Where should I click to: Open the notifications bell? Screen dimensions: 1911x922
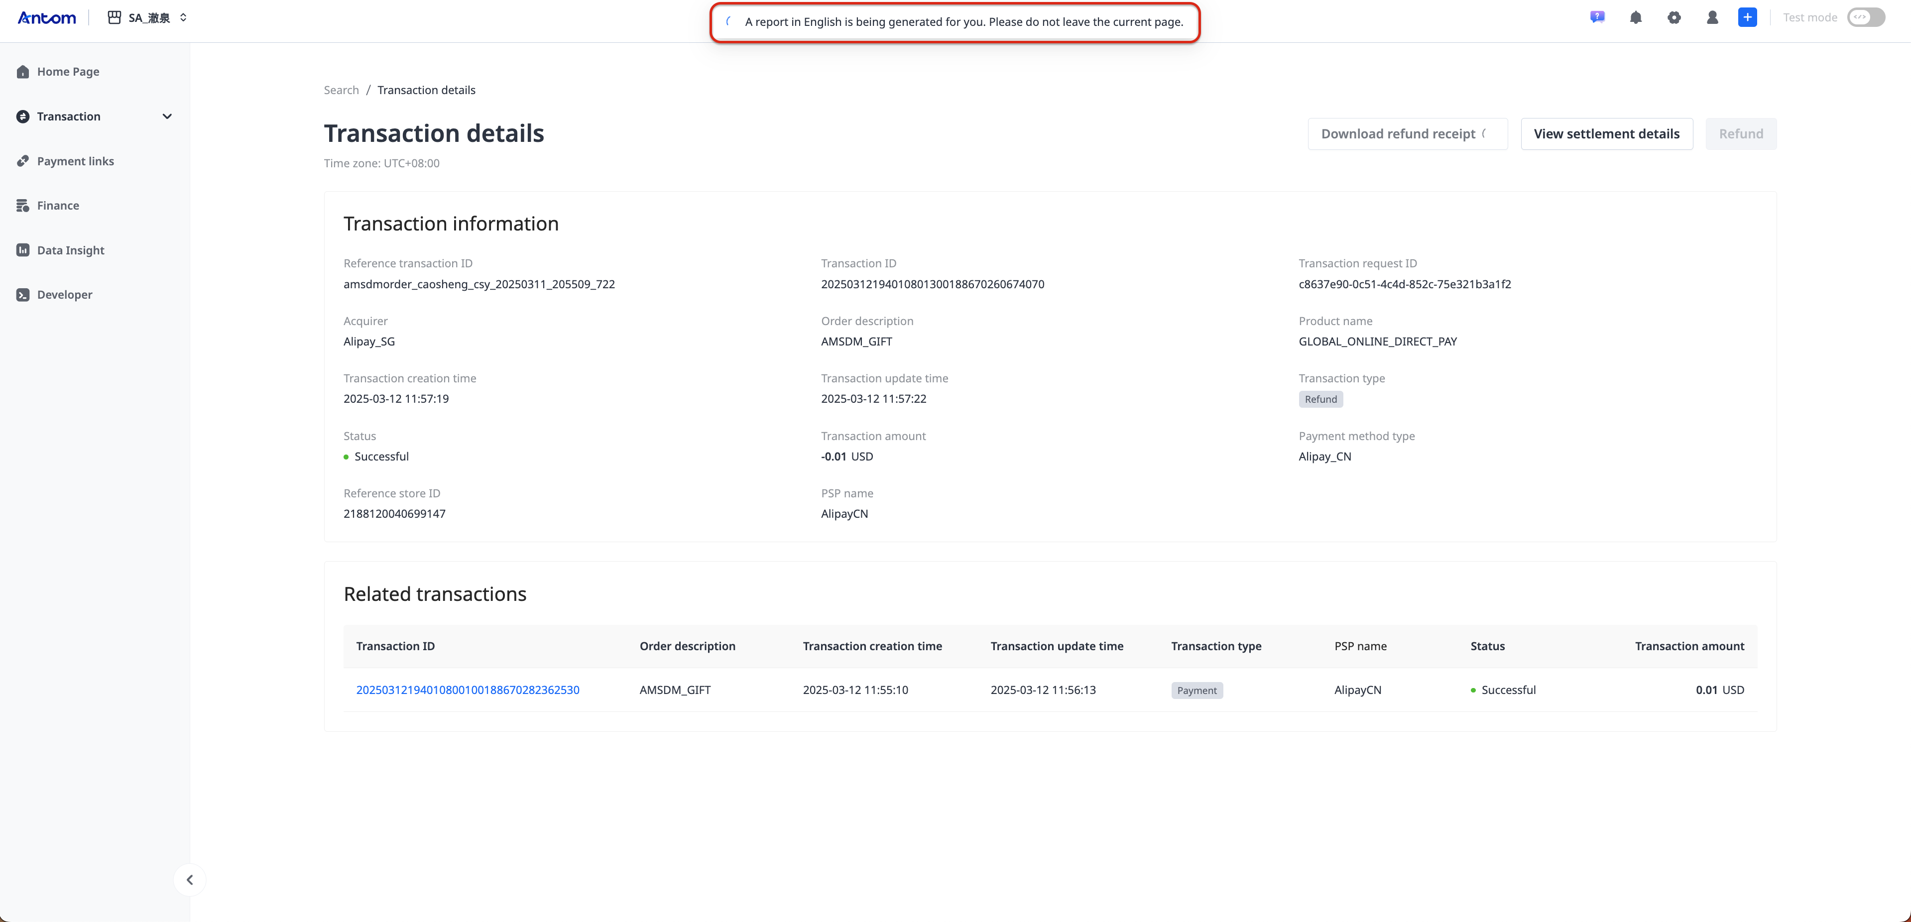pyautogui.click(x=1636, y=17)
